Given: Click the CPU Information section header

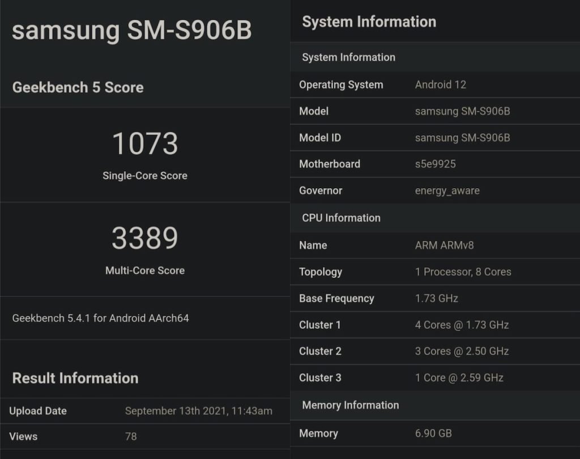Looking at the screenshot, I should 341,218.
